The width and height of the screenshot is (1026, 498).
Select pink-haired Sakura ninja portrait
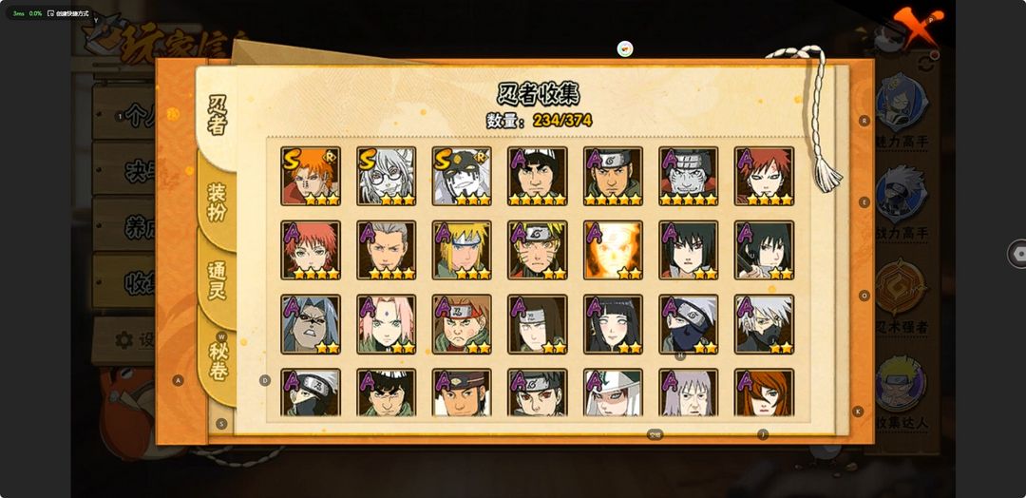click(x=386, y=324)
